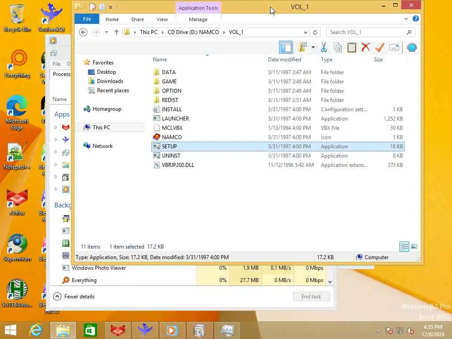
Task: Click the Copy toolbar icon
Action: click(x=338, y=47)
